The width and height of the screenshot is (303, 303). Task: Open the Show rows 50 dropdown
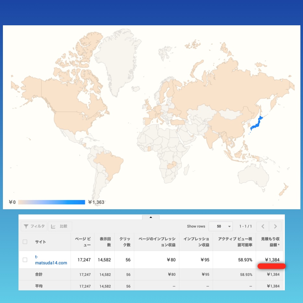tap(221, 226)
